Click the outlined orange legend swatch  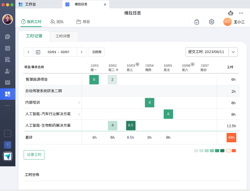(228, 151)
